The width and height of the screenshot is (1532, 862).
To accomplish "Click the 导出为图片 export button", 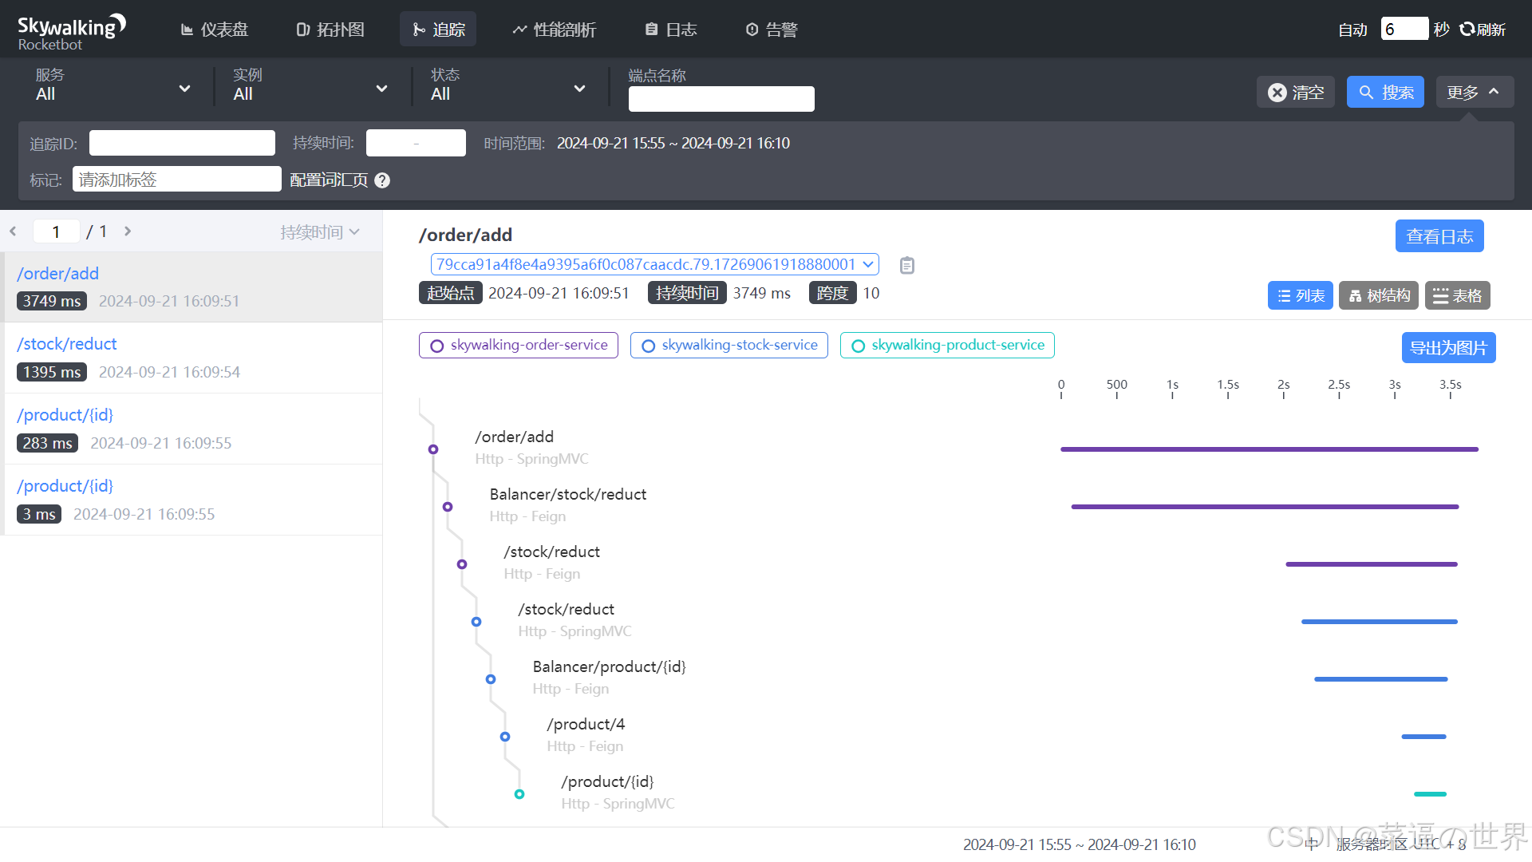I will (1448, 348).
